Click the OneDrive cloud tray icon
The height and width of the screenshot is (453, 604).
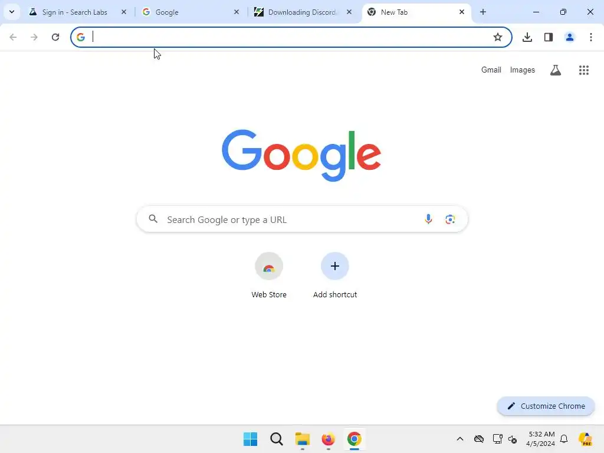pos(479,439)
